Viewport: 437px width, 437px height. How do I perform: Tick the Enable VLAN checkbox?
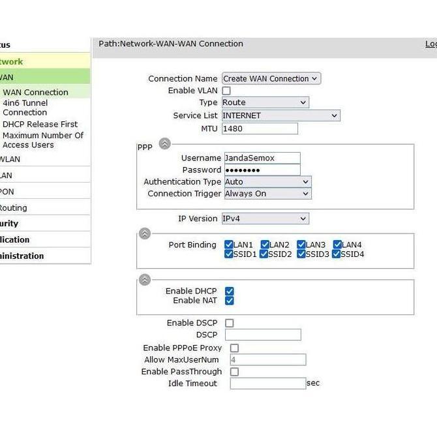[x=226, y=91]
